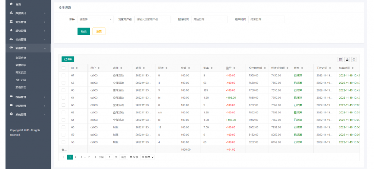
Task: Toggle the select-all checkbox in table header
Action: point(64,68)
